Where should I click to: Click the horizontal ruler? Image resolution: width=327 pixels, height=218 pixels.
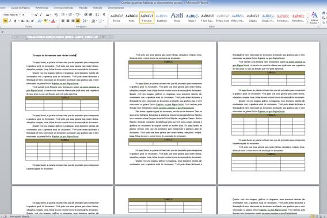pos(63,37)
